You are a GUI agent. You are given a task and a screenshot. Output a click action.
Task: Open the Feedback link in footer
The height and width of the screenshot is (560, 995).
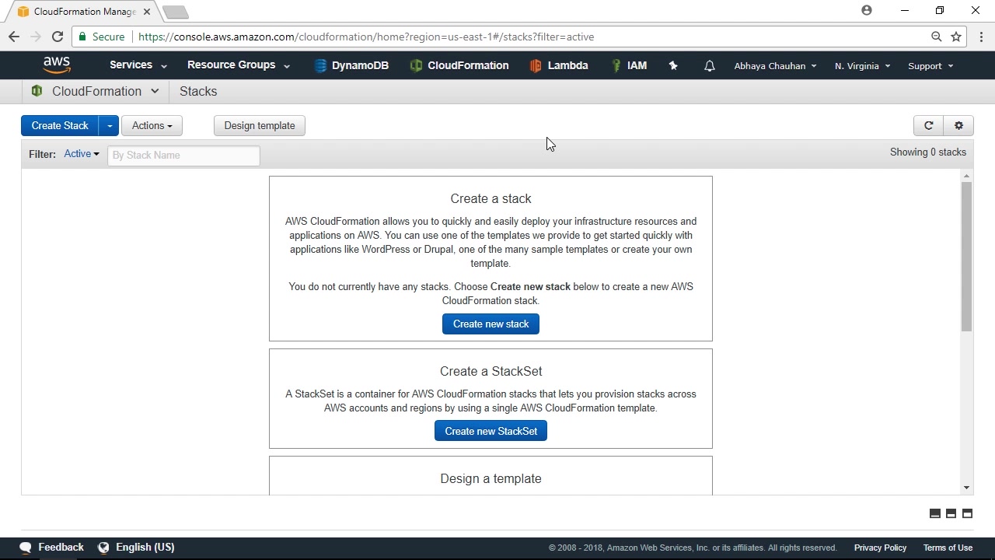[61, 548]
